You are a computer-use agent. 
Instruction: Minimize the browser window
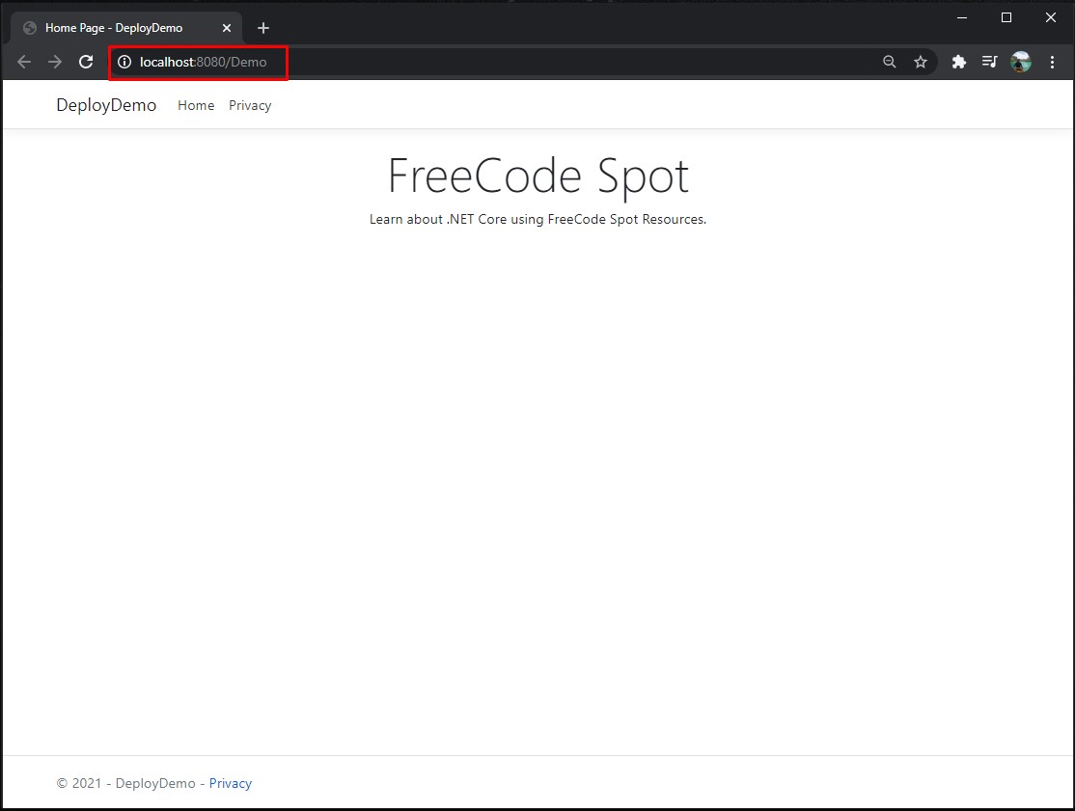pos(962,17)
